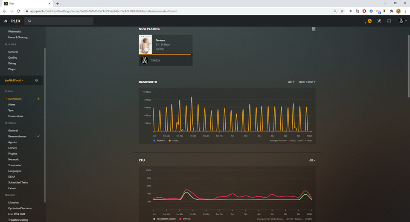This screenshot has height=222, width=410.
Task: Toggle the REMOTE legend in Bandwidth chart
Action: [x=159, y=140]
